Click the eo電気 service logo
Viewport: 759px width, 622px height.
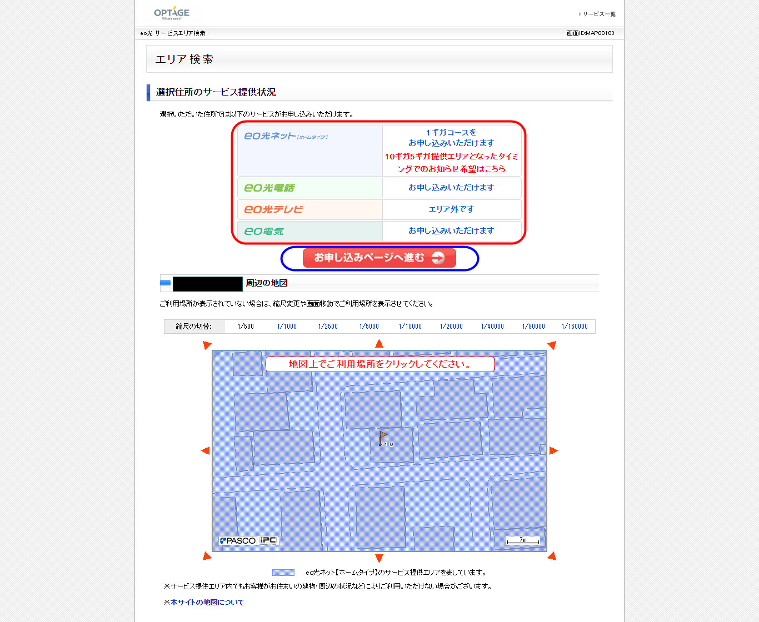(x=264, y=231)
